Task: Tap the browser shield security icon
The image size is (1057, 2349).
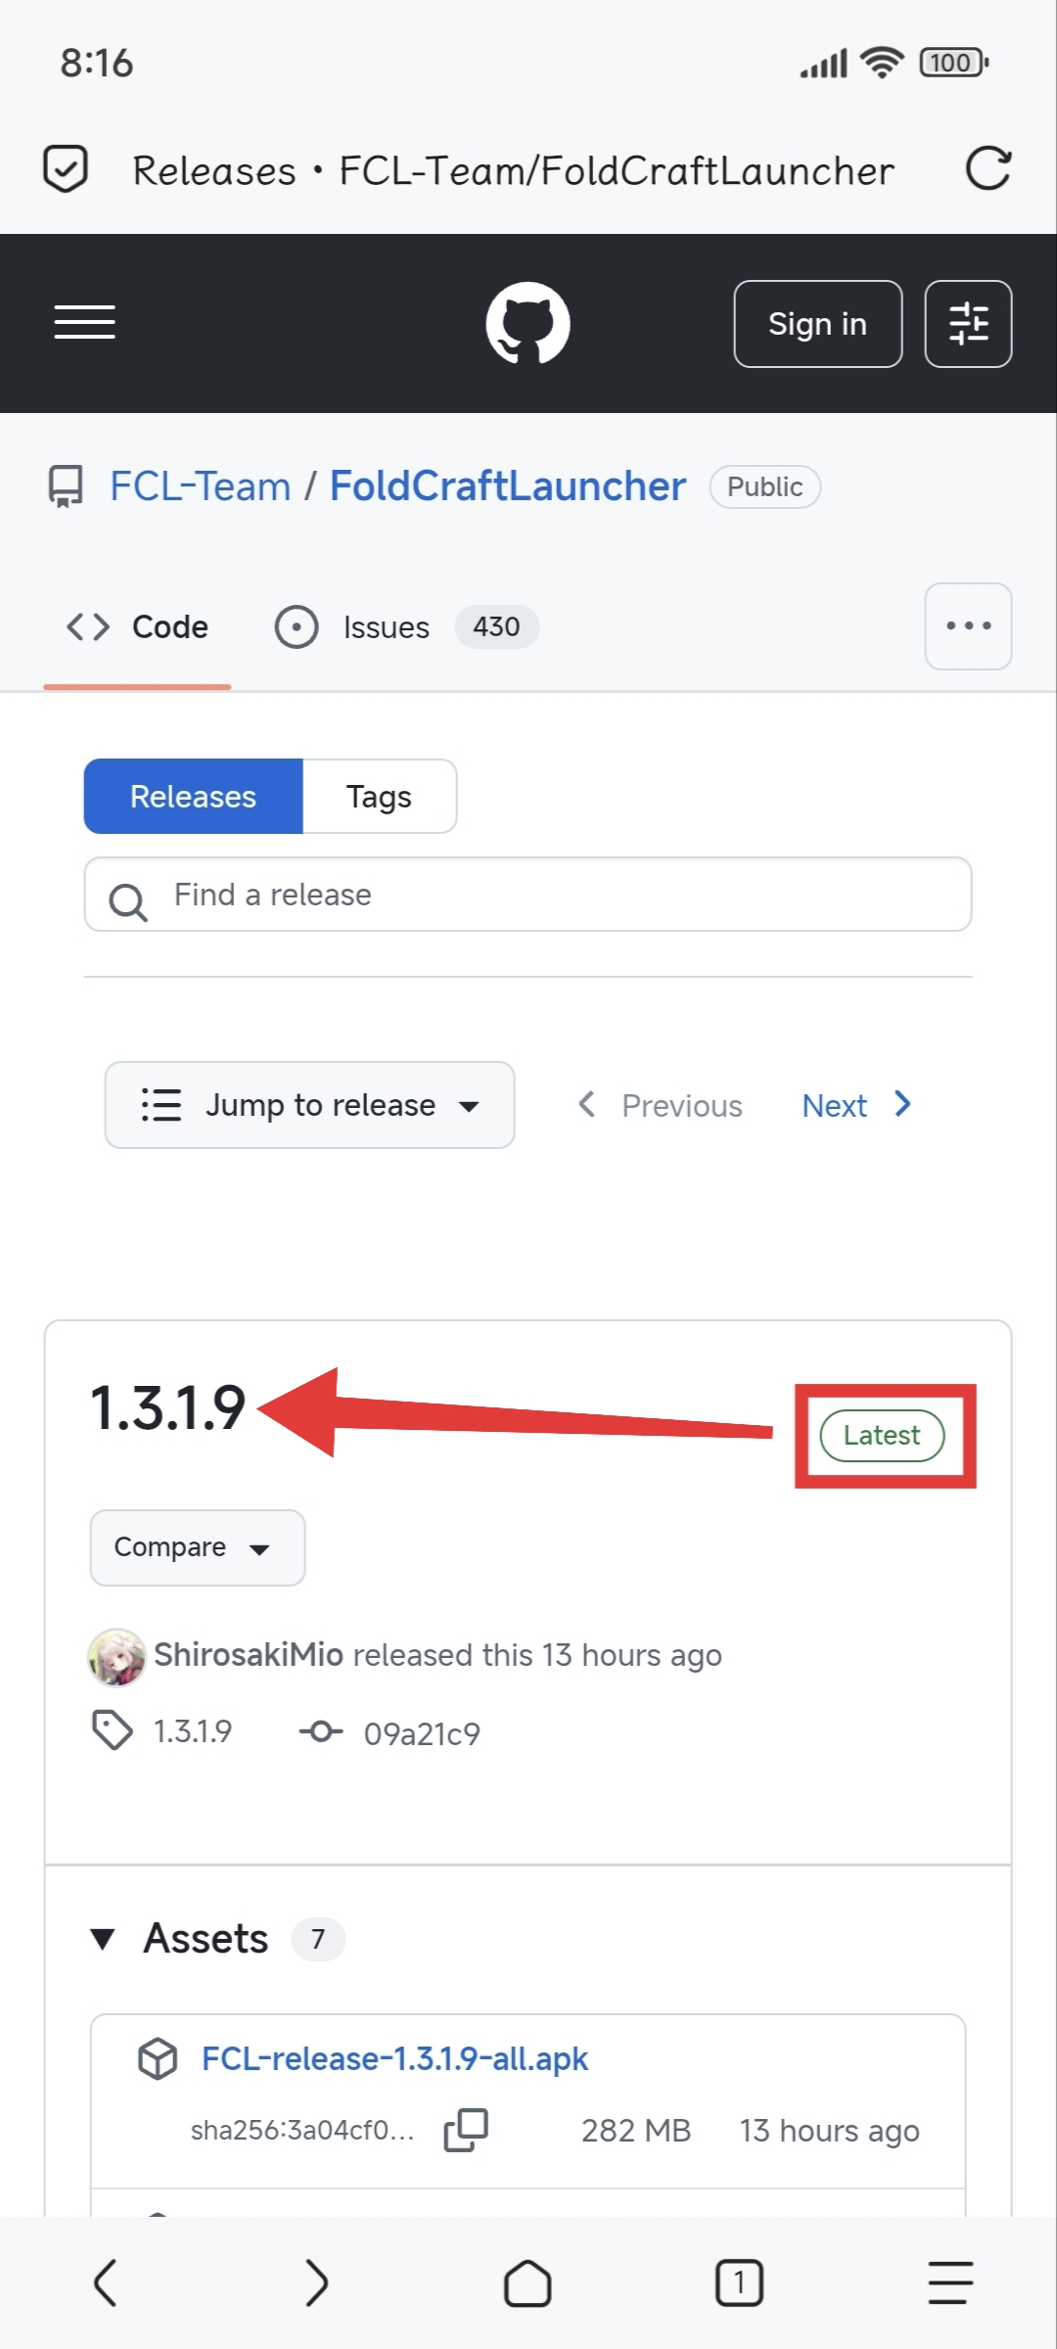Action: [66, 169]
